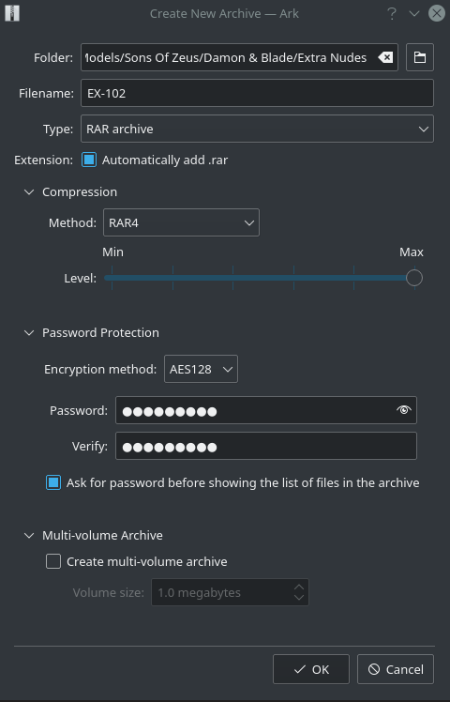Open the archive Type dropdown
This screenshot has width=450, height=702.
click(x=257, y=129)
